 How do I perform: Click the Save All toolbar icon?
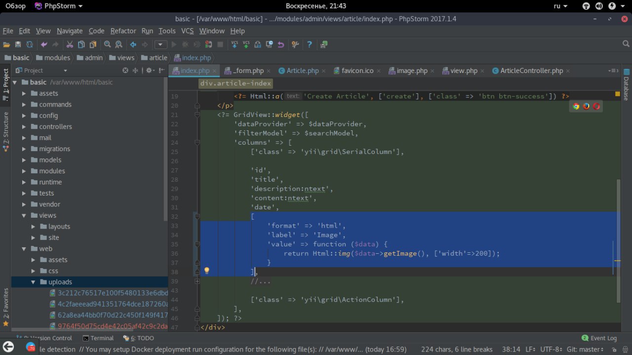(18, 44)
